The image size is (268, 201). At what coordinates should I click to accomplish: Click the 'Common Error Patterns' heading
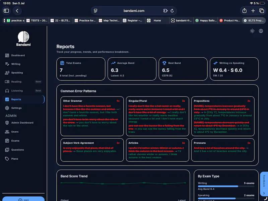(78, 91)
